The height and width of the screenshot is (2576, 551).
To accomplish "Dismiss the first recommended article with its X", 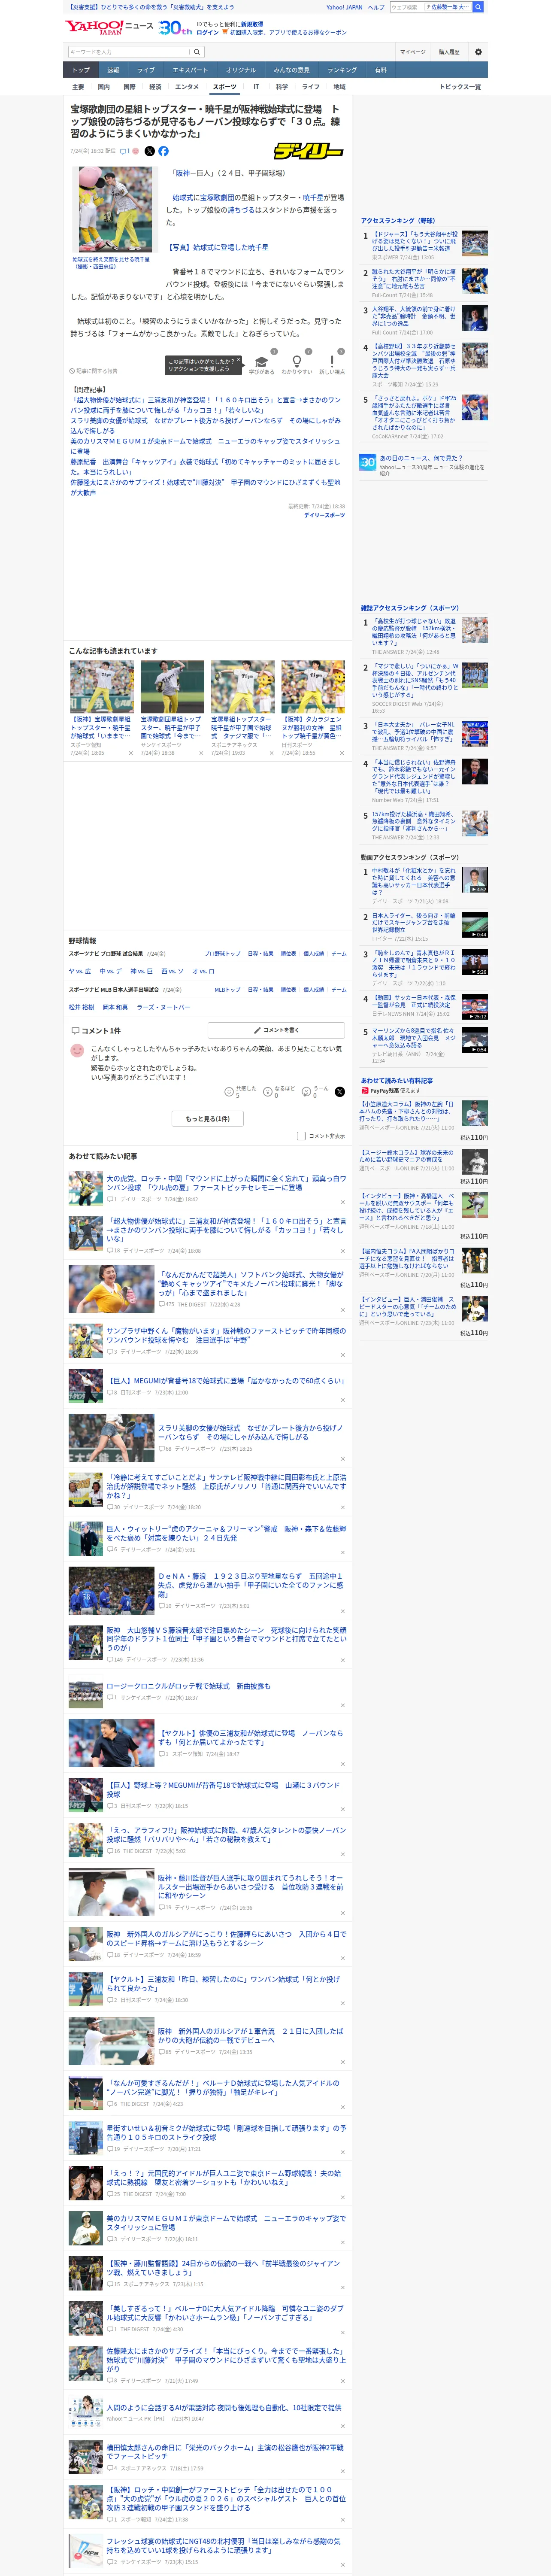I will click(x=131, y=753).
